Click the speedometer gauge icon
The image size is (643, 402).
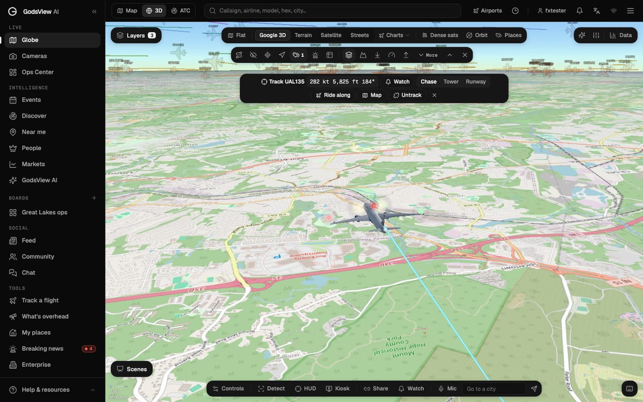click(x=392, y=55)
